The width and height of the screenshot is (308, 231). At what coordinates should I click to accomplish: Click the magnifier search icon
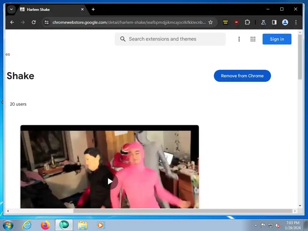pos(123,39)
